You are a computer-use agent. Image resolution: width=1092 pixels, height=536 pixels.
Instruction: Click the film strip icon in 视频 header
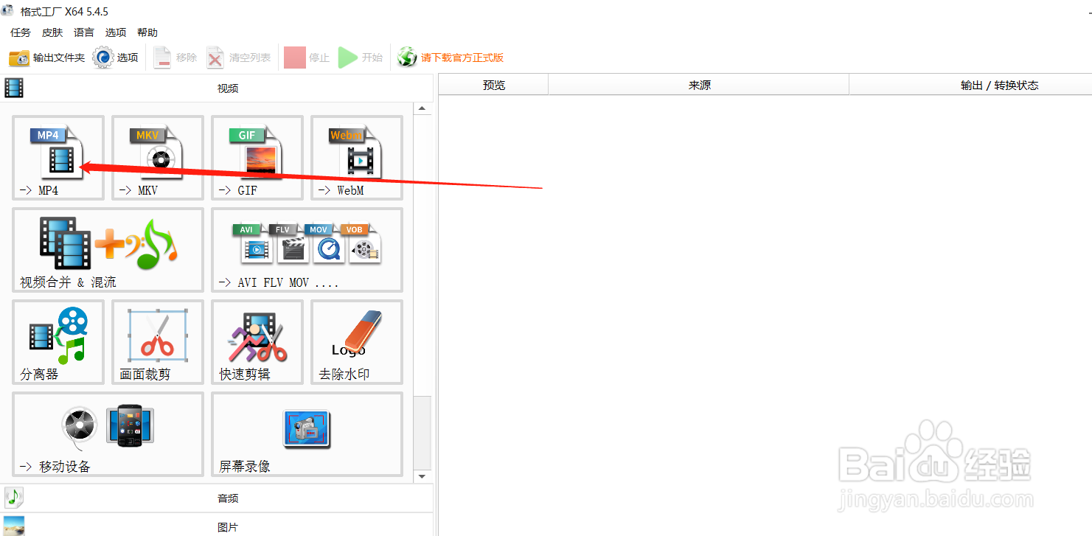14,88
